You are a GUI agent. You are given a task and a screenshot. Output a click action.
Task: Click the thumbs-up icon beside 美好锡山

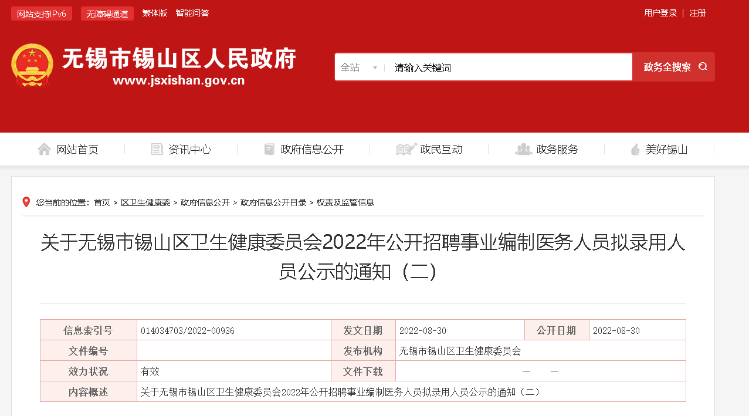[635, 150]
